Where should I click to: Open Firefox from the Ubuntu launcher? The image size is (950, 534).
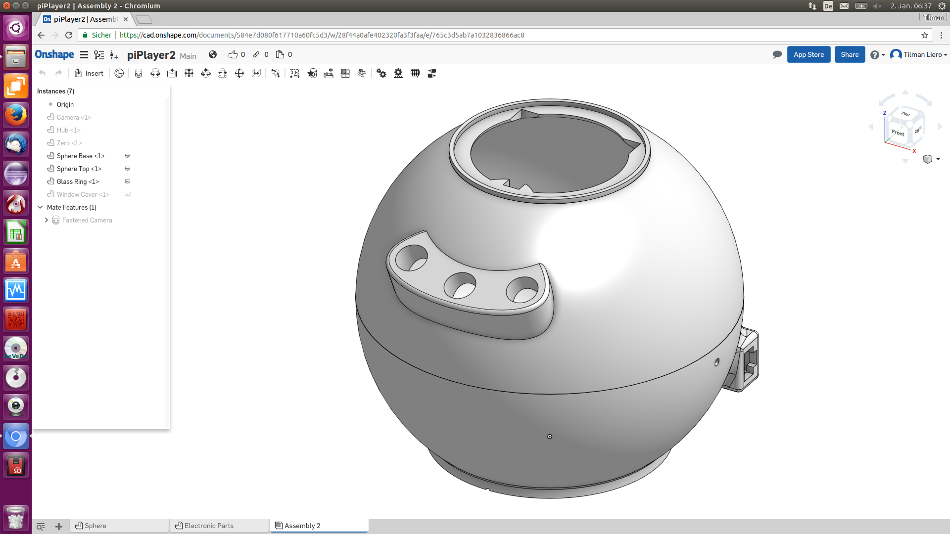click(16, 115)
